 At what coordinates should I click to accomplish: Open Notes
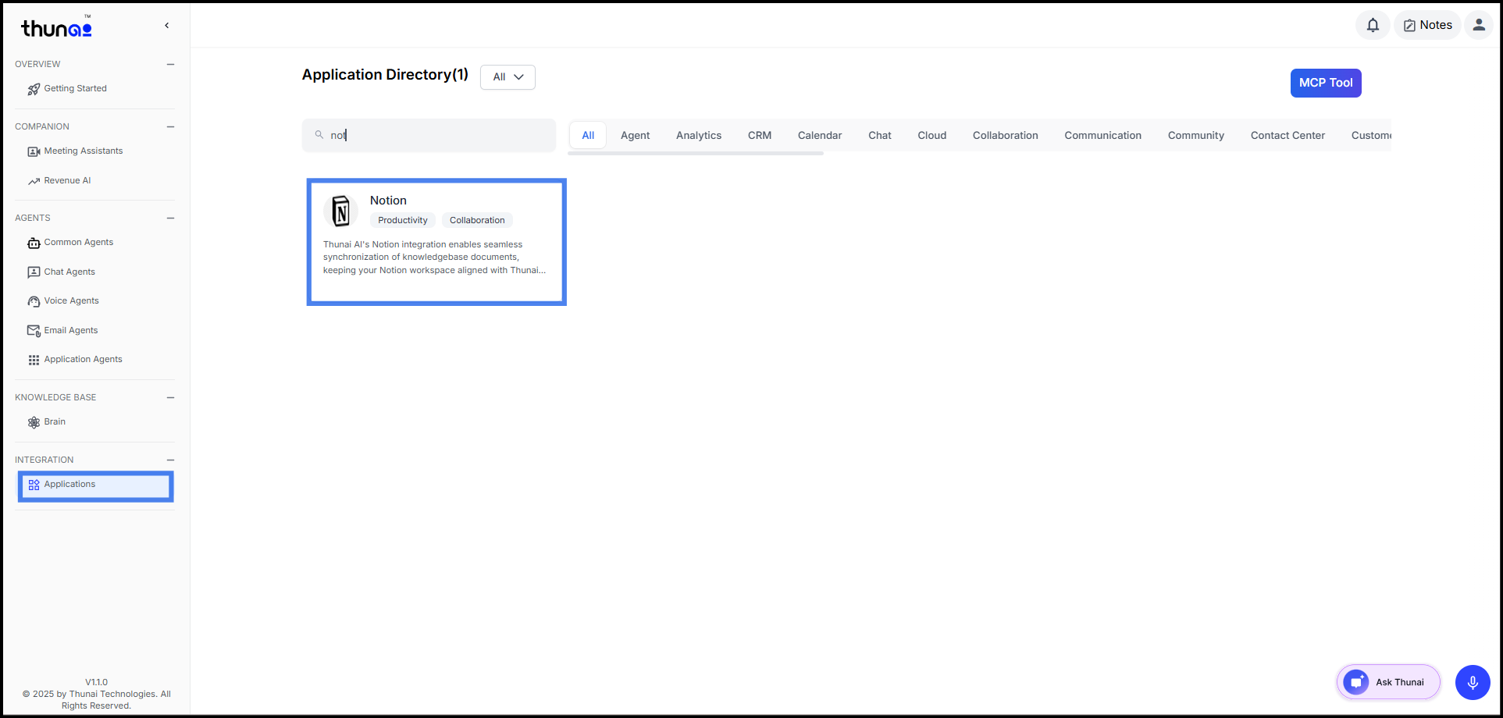(1428, 25)
